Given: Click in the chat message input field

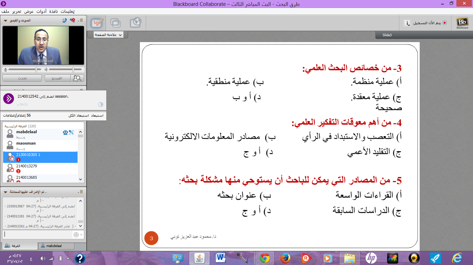Looking at the screenshot, I should coord(37,235).
